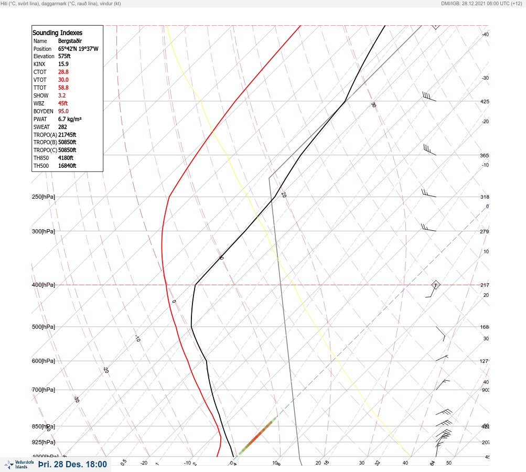Click the SHOW value 3.2
526x472 pixels.
62,95
